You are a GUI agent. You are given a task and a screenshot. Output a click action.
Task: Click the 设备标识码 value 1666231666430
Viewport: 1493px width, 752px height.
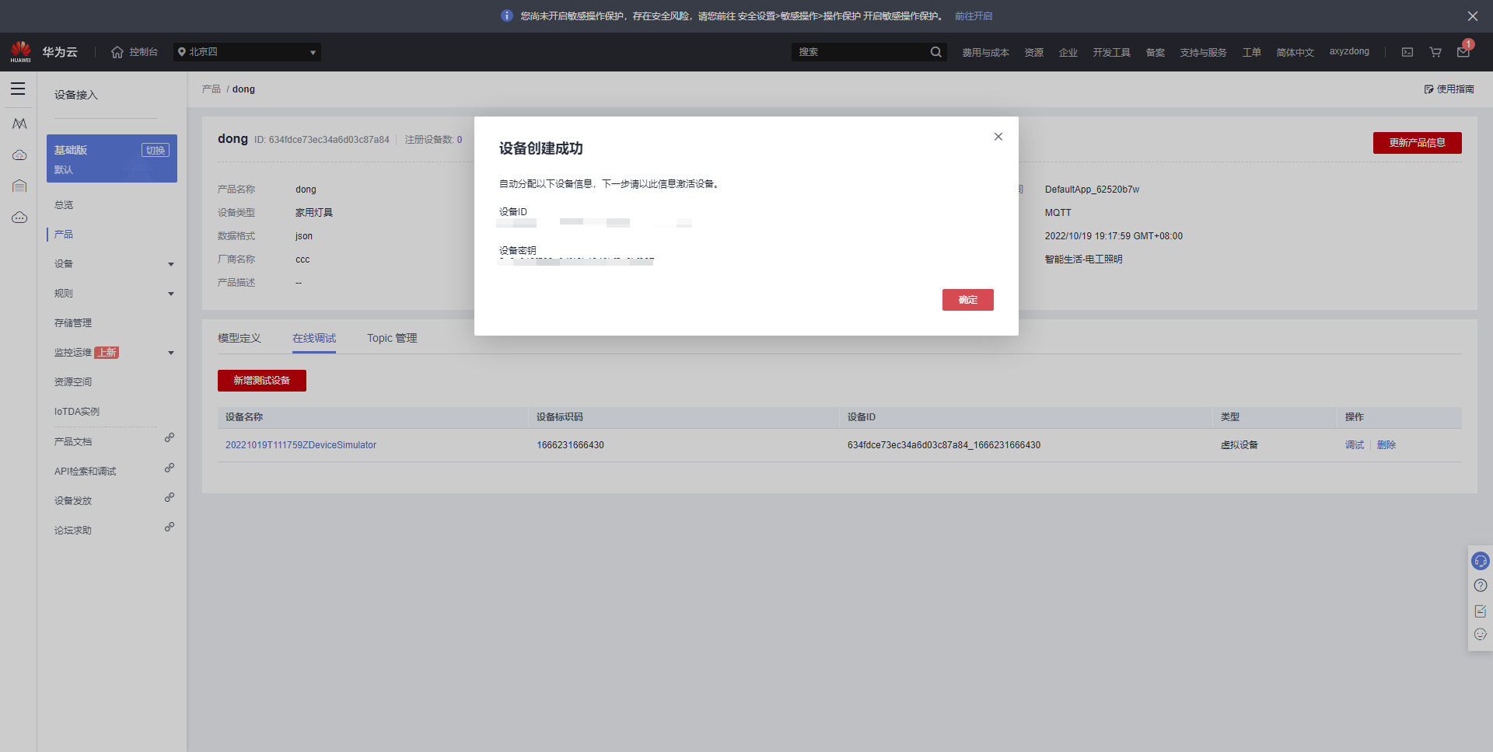(570, 445)
